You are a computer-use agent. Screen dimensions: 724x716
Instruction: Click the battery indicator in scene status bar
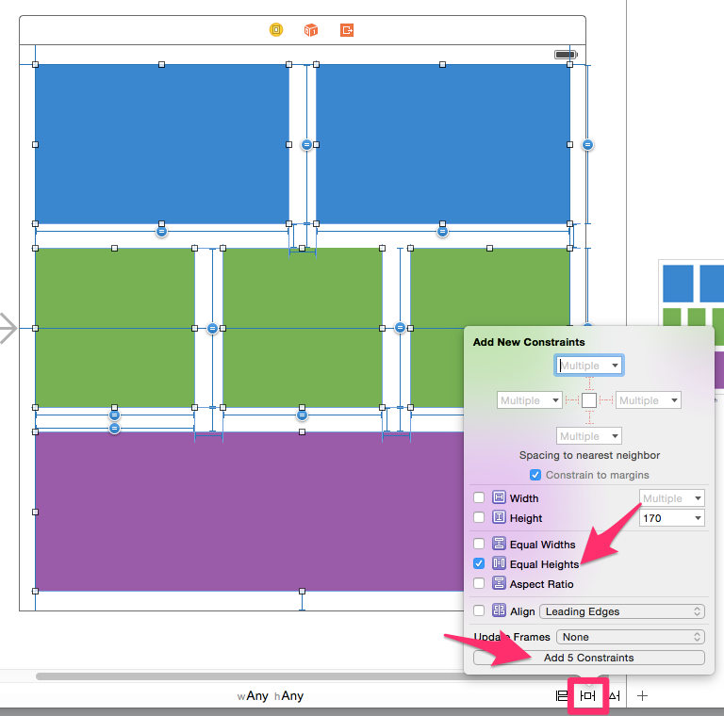[566, 55]
